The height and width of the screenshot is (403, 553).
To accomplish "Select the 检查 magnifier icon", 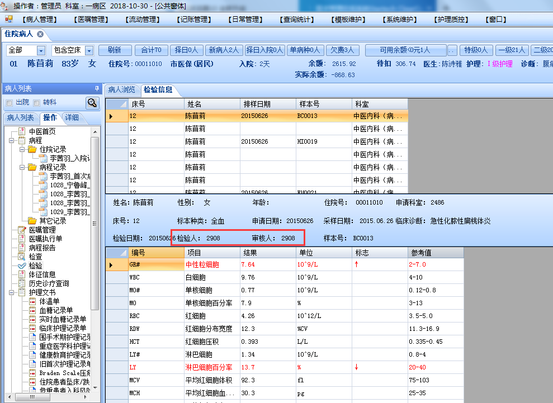I will (22, 257).
